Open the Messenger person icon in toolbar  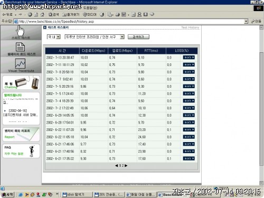point(139,14)
